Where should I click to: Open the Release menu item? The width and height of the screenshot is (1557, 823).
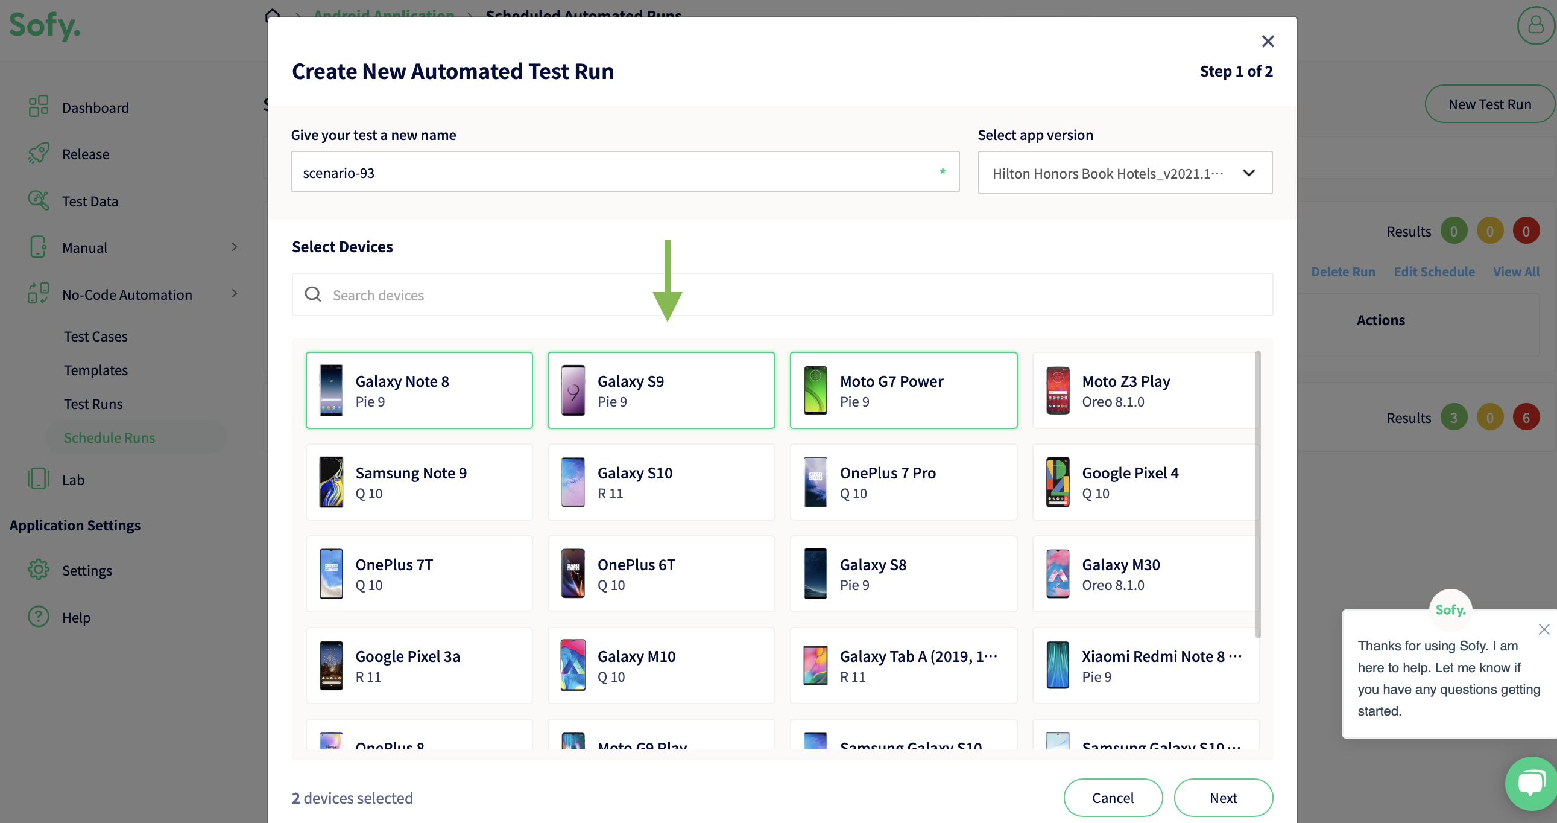click(85, 154)
